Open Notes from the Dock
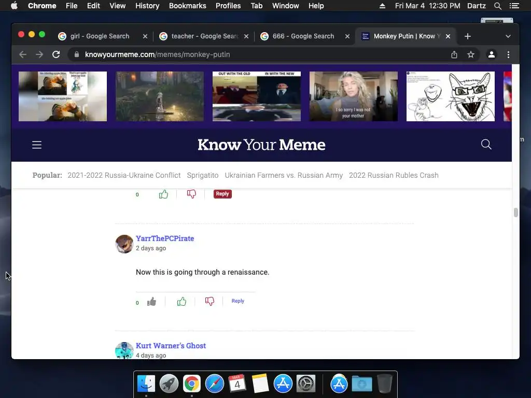The image size is (531, 398). [x=260, y=384]
